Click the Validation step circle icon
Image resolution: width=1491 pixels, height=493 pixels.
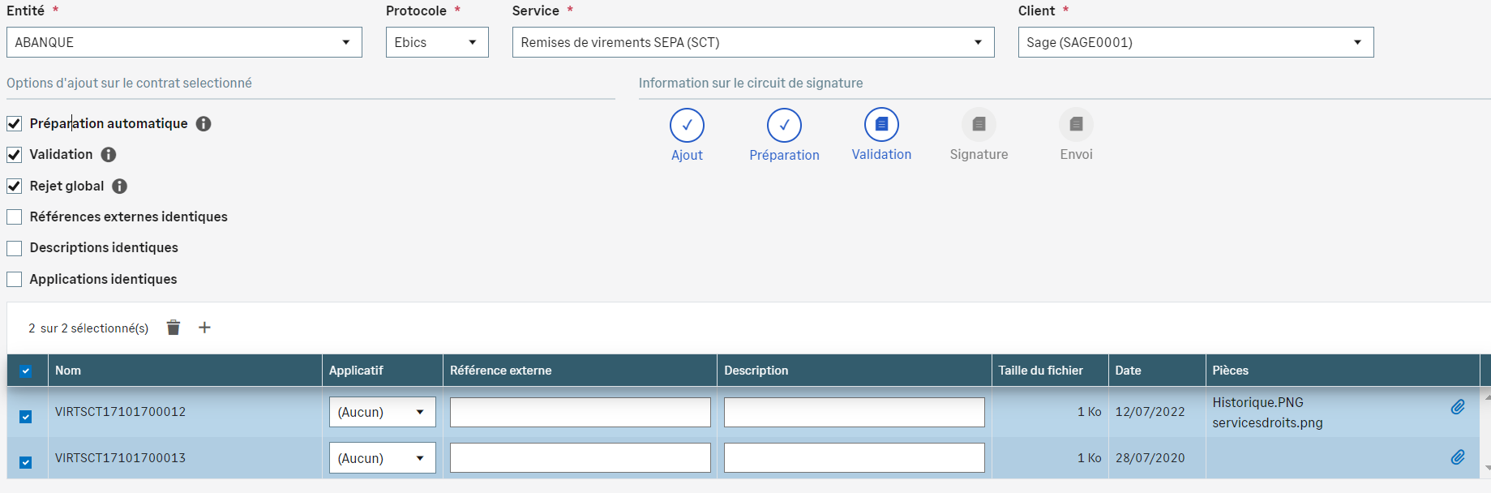881,124
